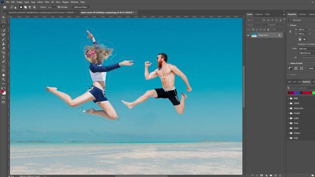Viewport: 315px width, 177px height.
Task: Open the Edit Toolbar three-dot menu
Action: tap(3, 84)
